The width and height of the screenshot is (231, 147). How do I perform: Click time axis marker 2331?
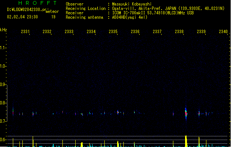(x=25, y=32)
